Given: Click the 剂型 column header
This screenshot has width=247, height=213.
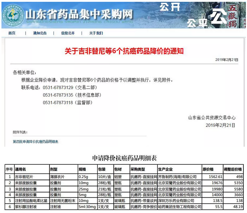Looking at the screenshot, I should point(64,169).
